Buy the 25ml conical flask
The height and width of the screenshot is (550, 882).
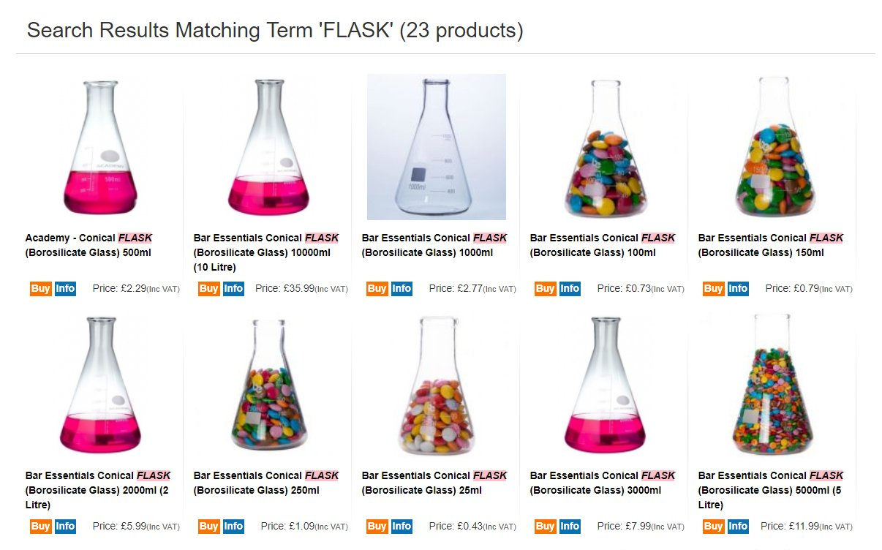[x=377, y=526]
